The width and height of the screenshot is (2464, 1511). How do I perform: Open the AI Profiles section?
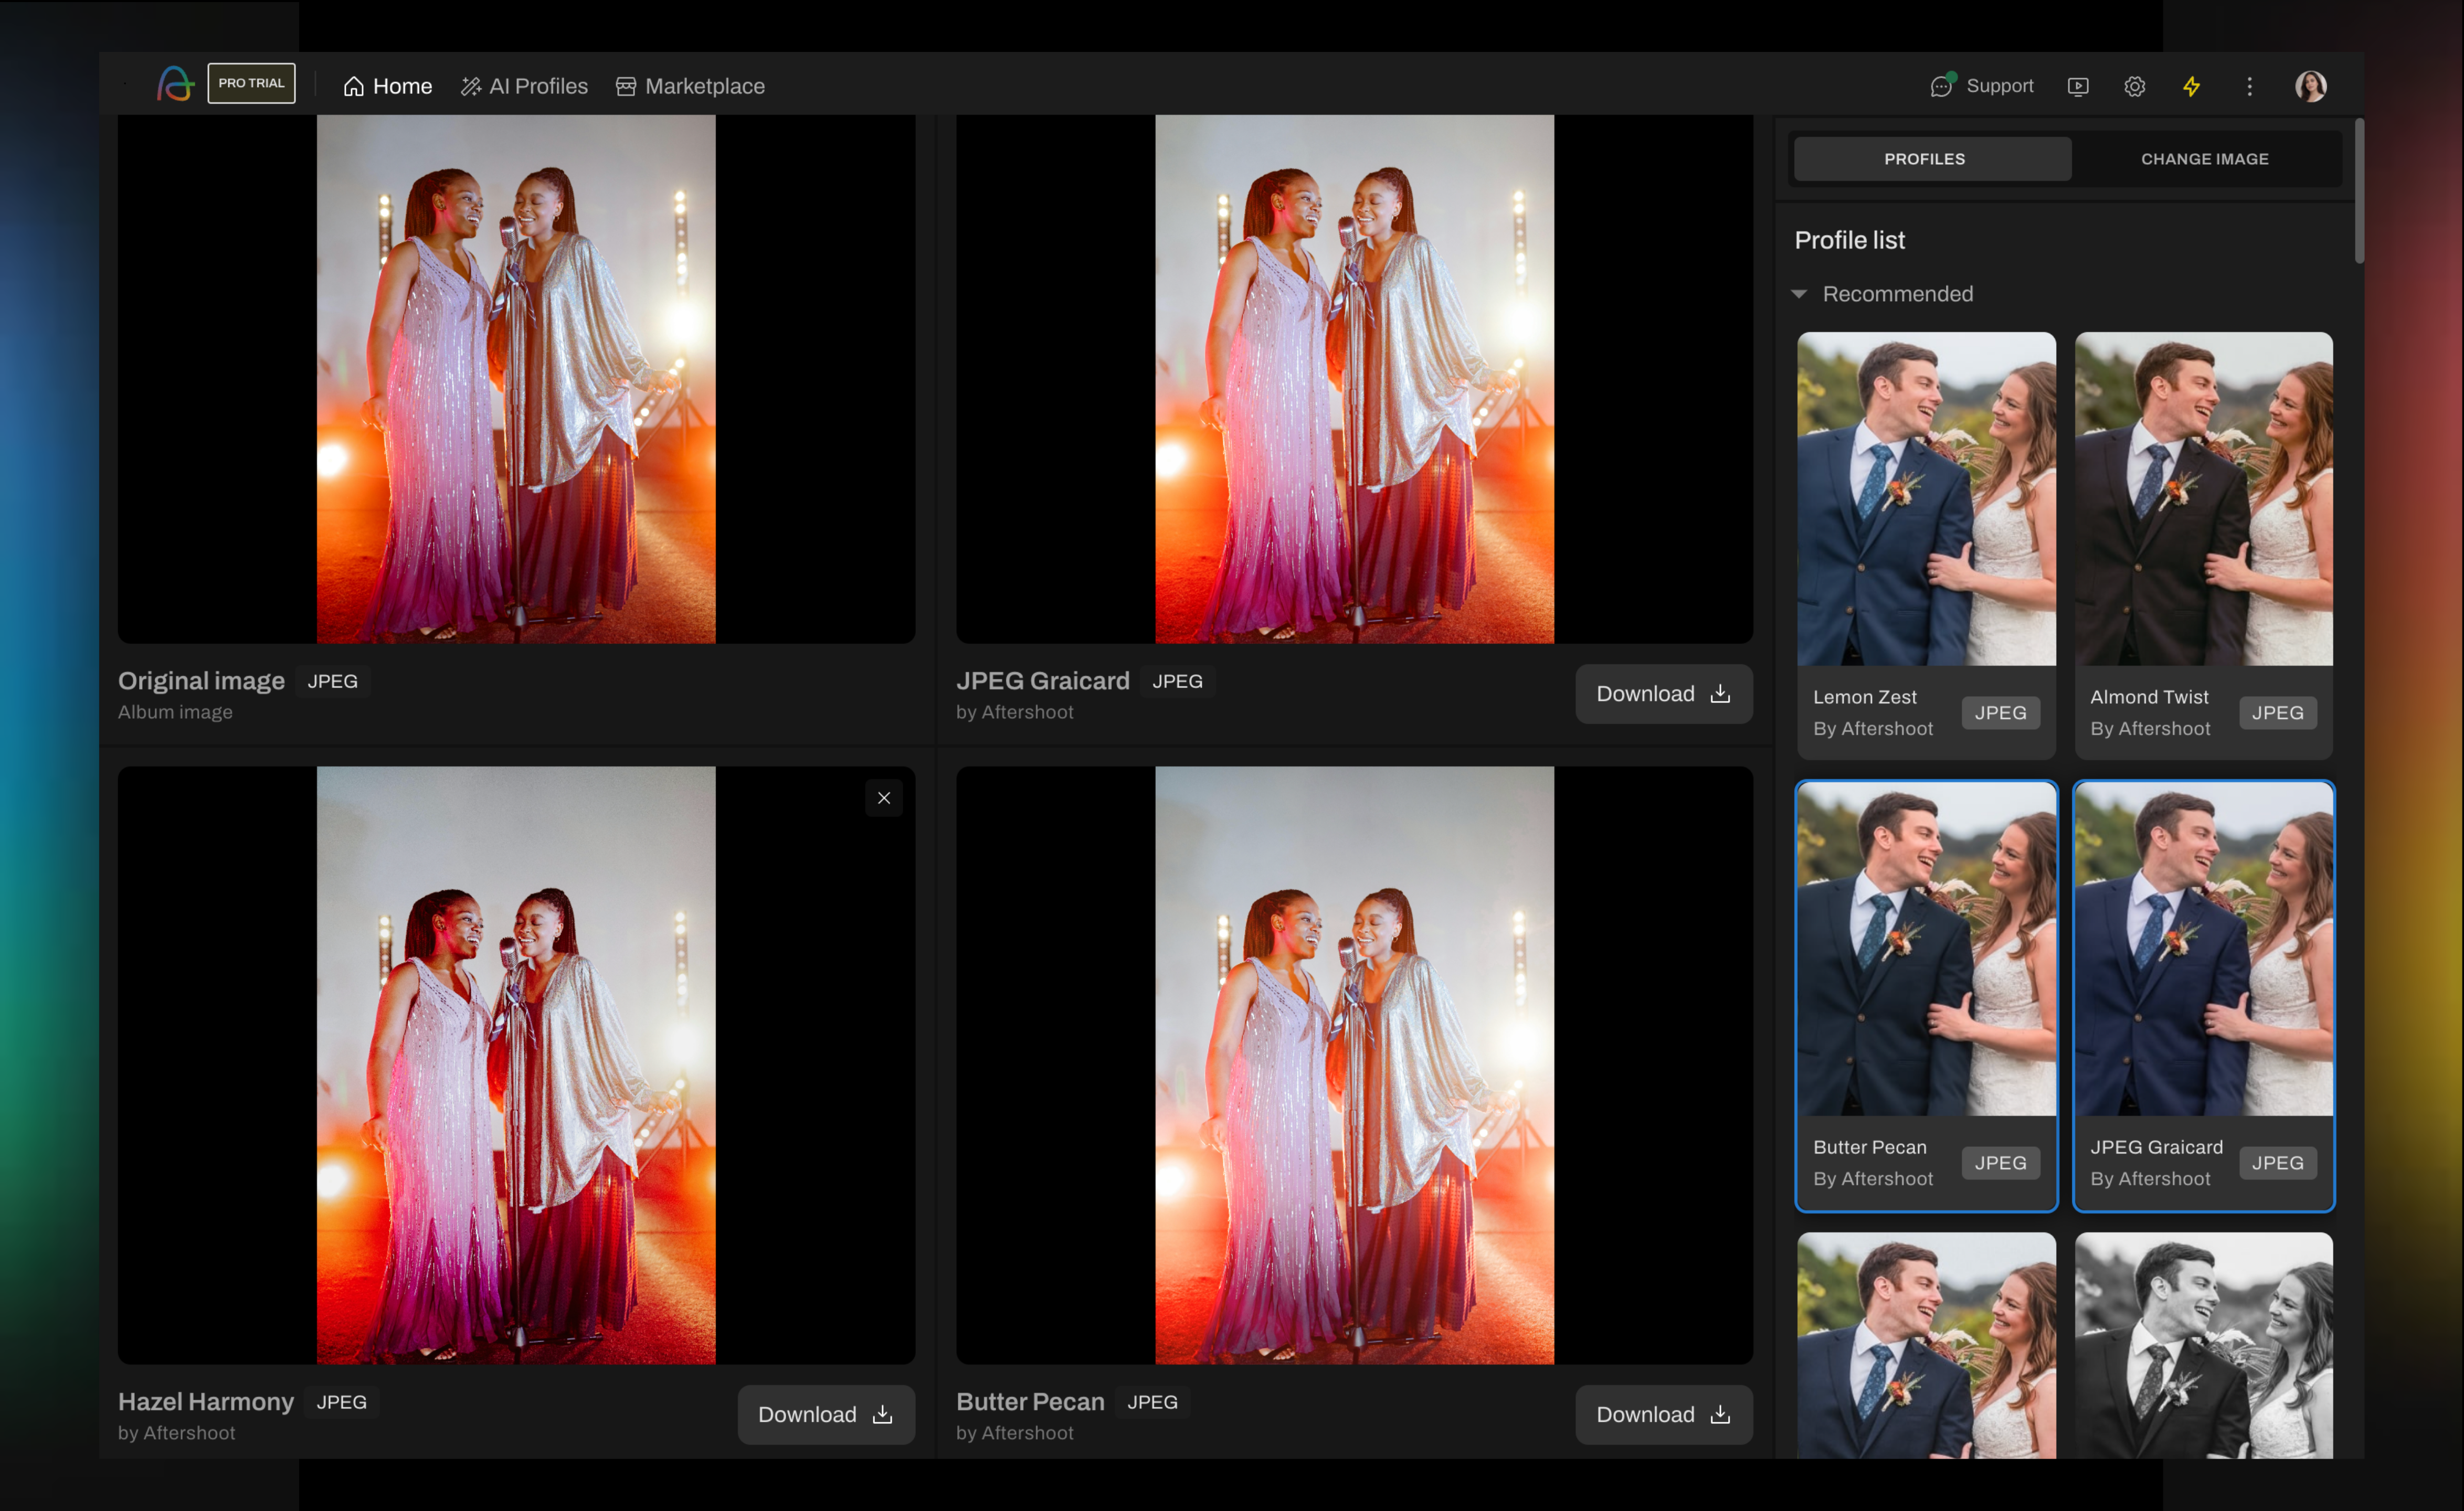pyautogui.click(x=524, y=86)
